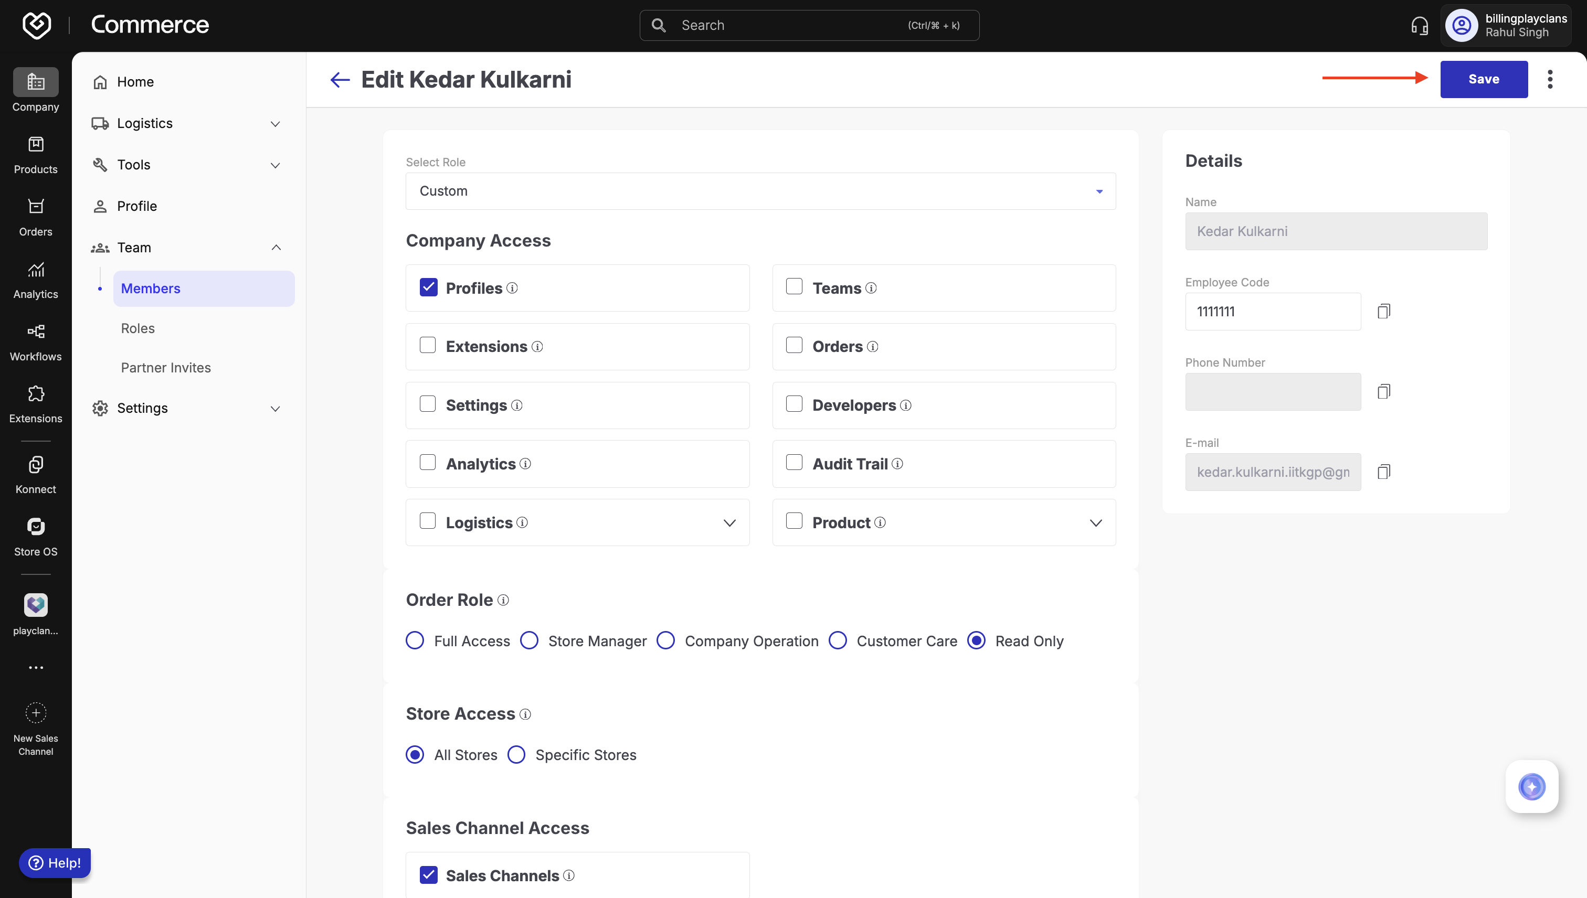Select the Full Access order role
Viewport: 1587px width, 898px height.
coord(415,641)
